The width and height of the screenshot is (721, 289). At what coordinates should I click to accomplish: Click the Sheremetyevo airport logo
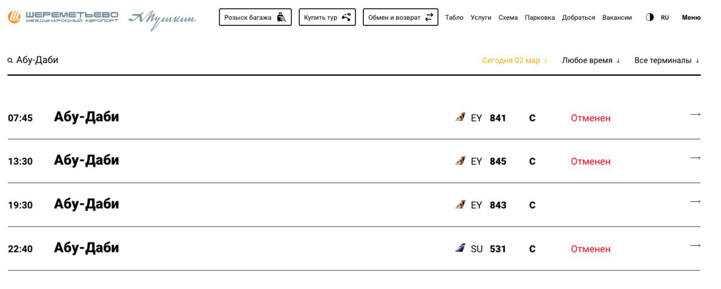(x=63, y=17)
